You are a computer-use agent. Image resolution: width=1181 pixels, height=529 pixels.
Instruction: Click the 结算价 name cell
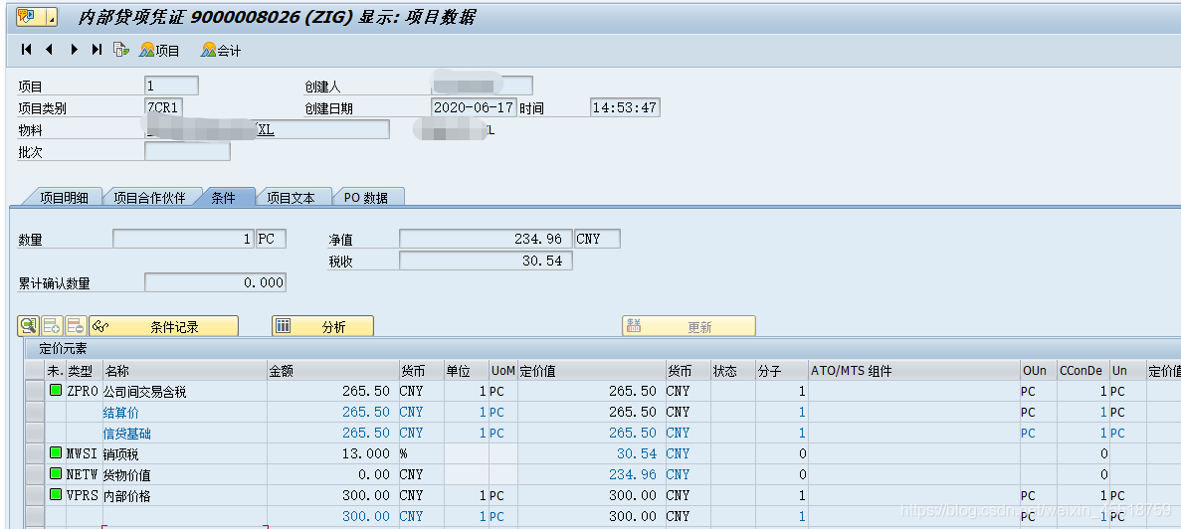[184, 413]
